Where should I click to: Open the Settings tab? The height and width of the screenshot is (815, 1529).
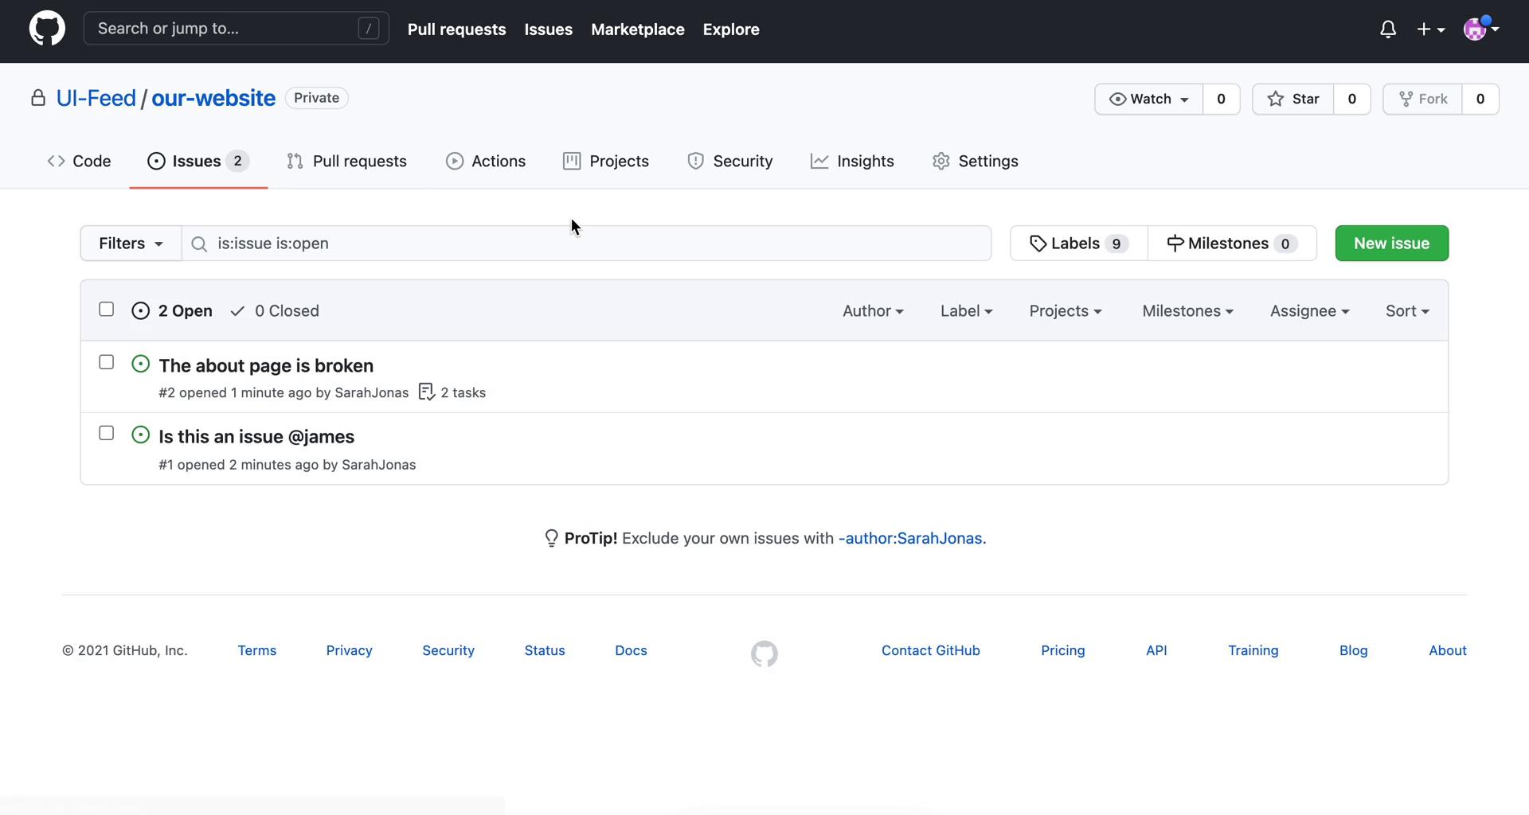coord(976,161)
